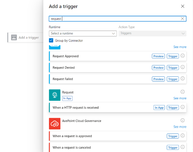Show info for Request Failed trigger

click(182, 79)
